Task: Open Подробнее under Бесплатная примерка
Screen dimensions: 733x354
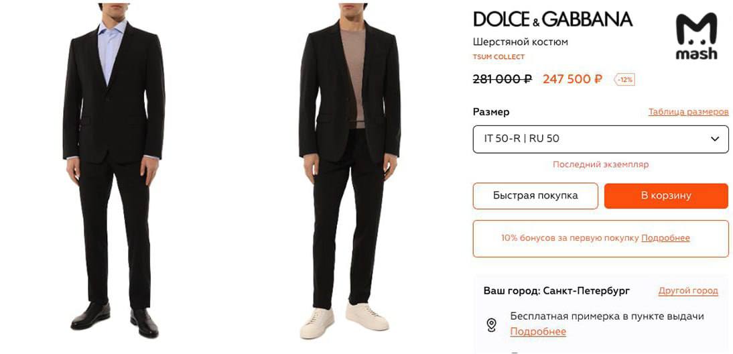Action: click(538, 332)
